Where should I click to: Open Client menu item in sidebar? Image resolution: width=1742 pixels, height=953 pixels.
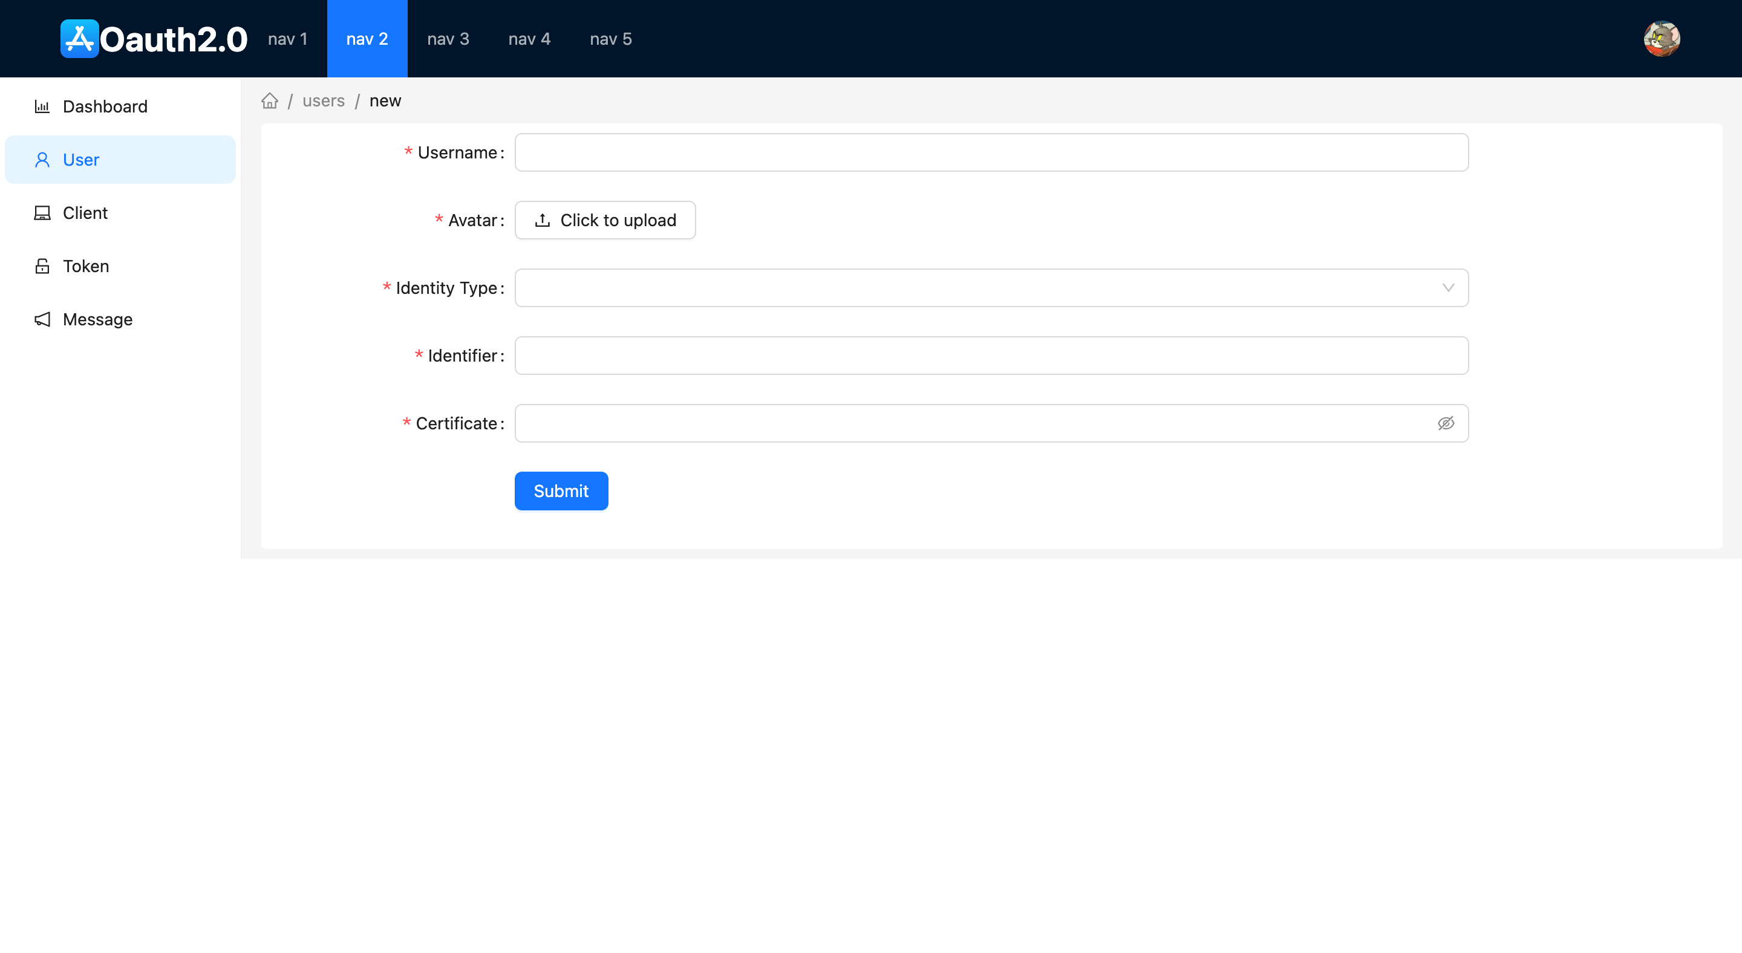coord(120,213)
